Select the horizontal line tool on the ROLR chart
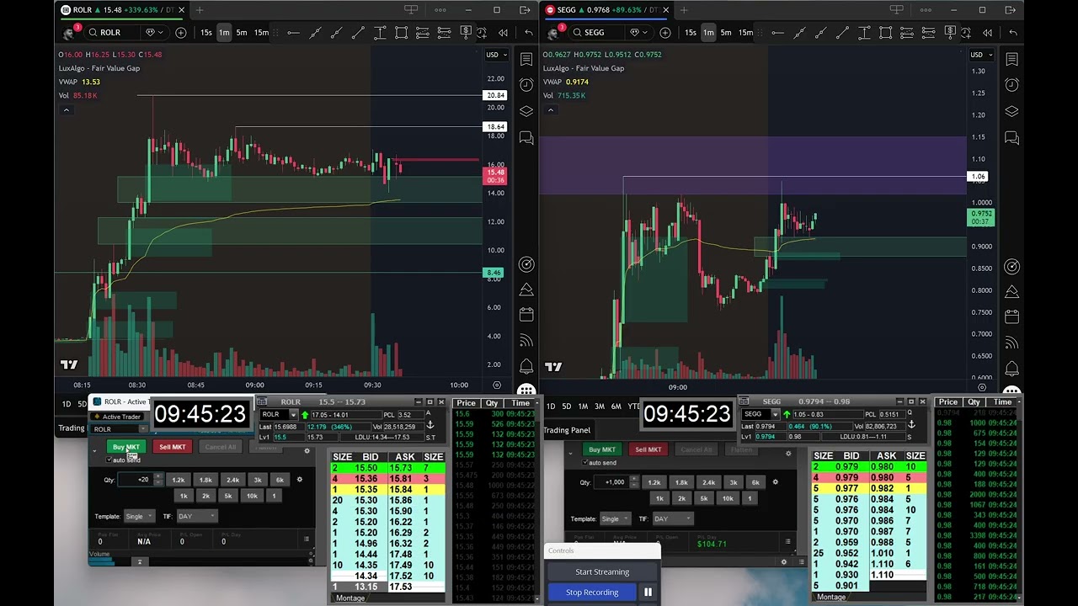The image size is (1078, 606). click(293, 32)
